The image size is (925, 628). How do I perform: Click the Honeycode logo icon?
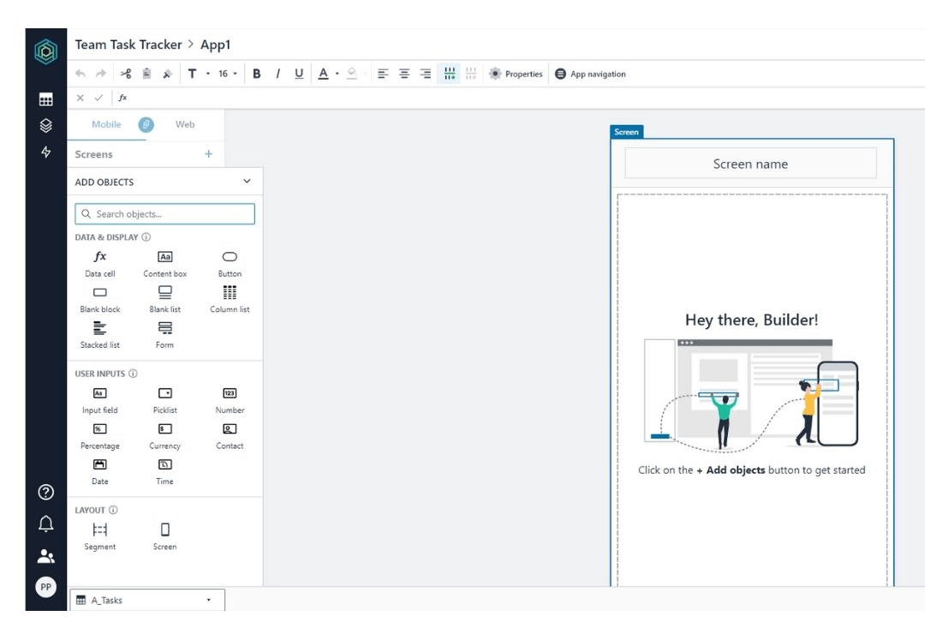click(x=45, y=51)
